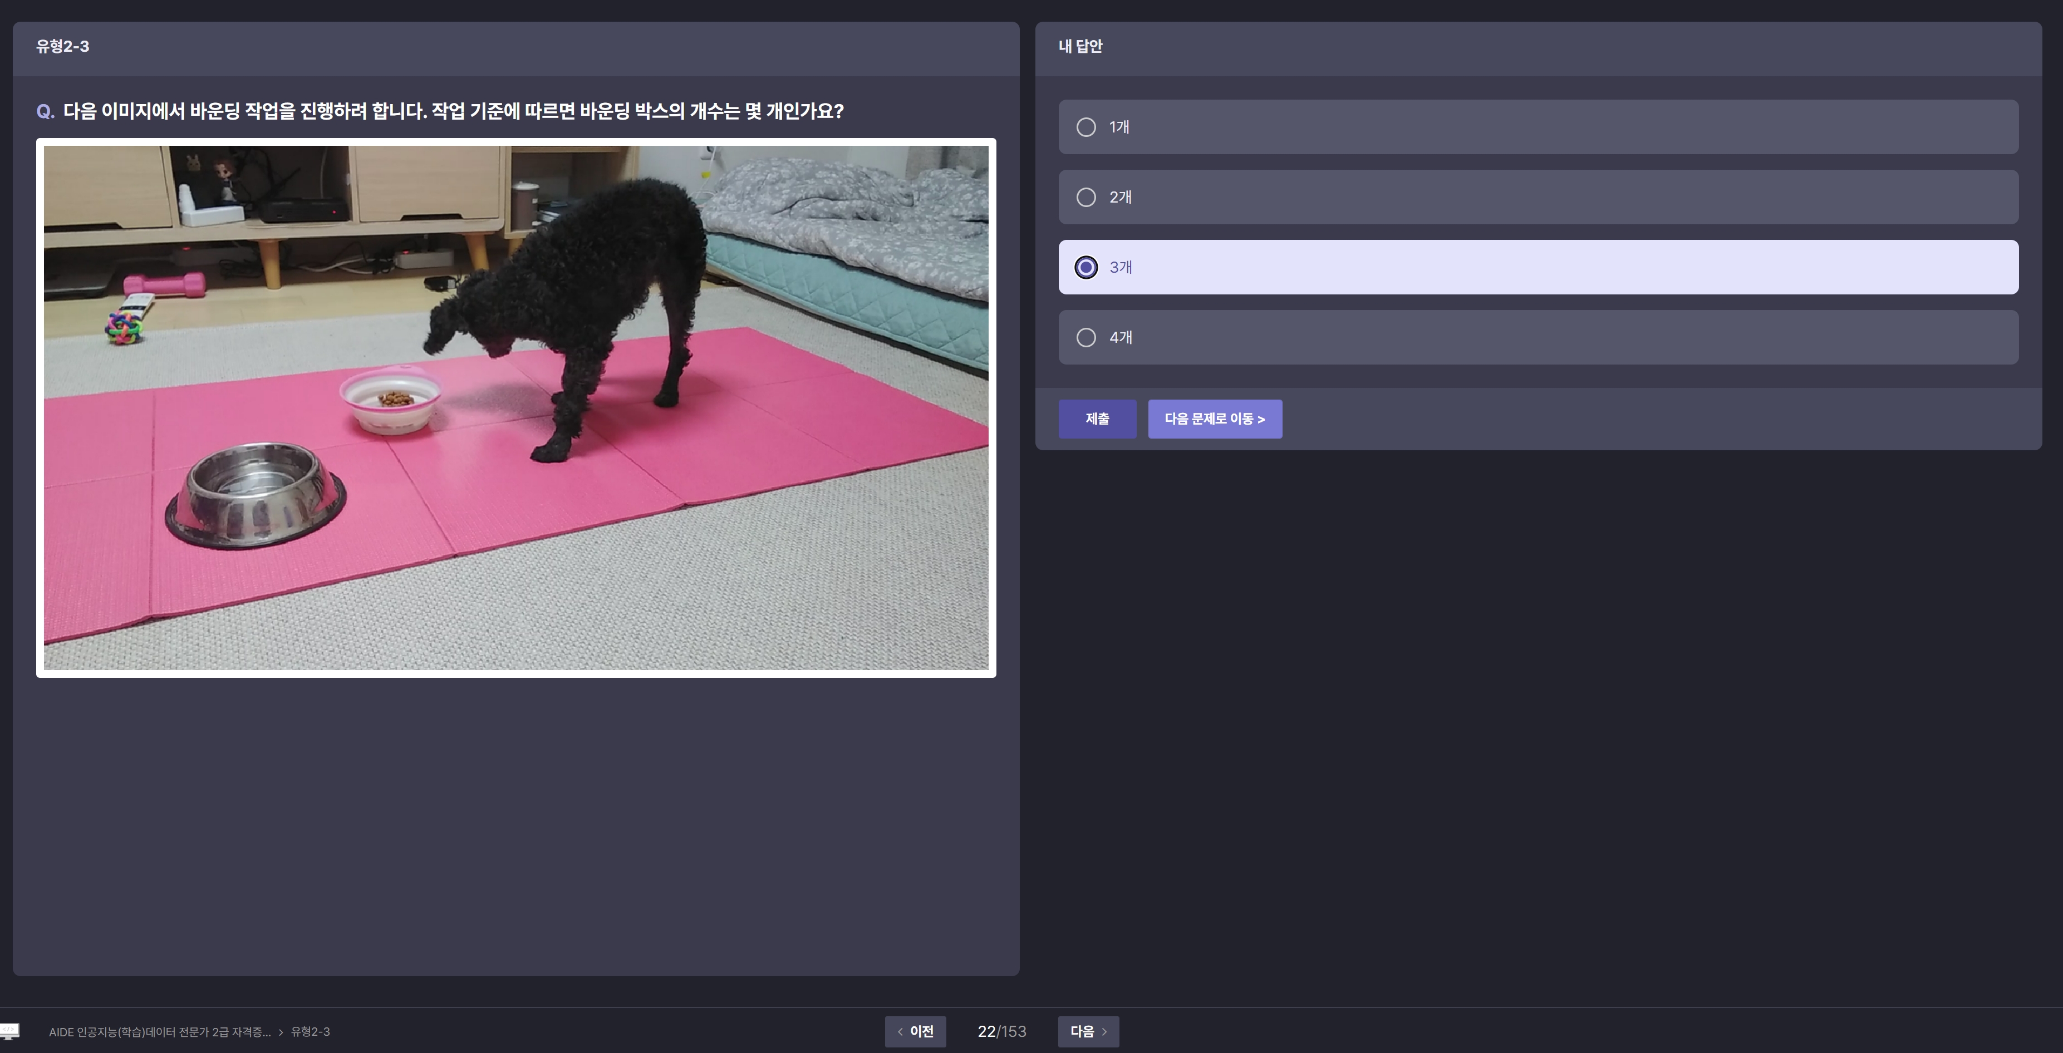Click the breadcrumb chevron before 유형2-3
This screenshot has height=1053, width=2063.
pyautogui.click(x=281, y=1032)
